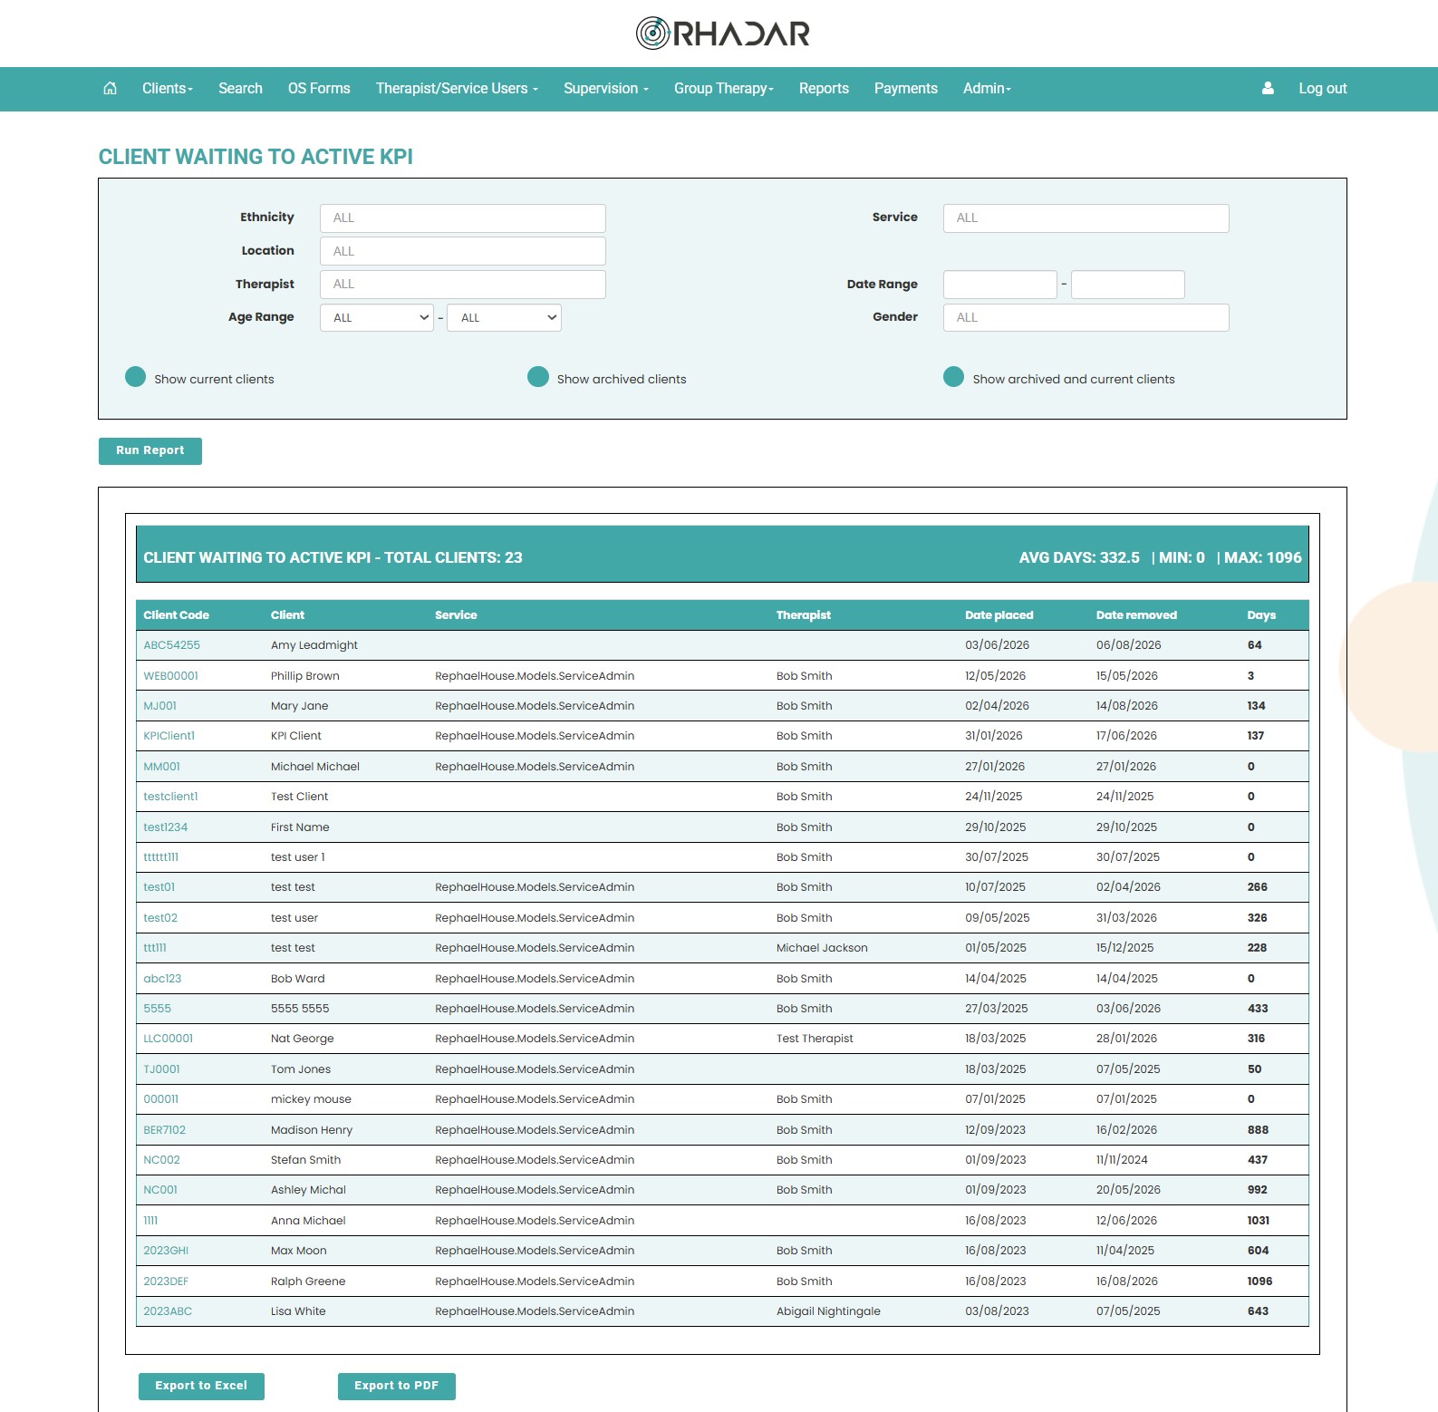Open client code MJ001
Viewport: 1438px width, 1412px height.
click(x=159, y=706)
